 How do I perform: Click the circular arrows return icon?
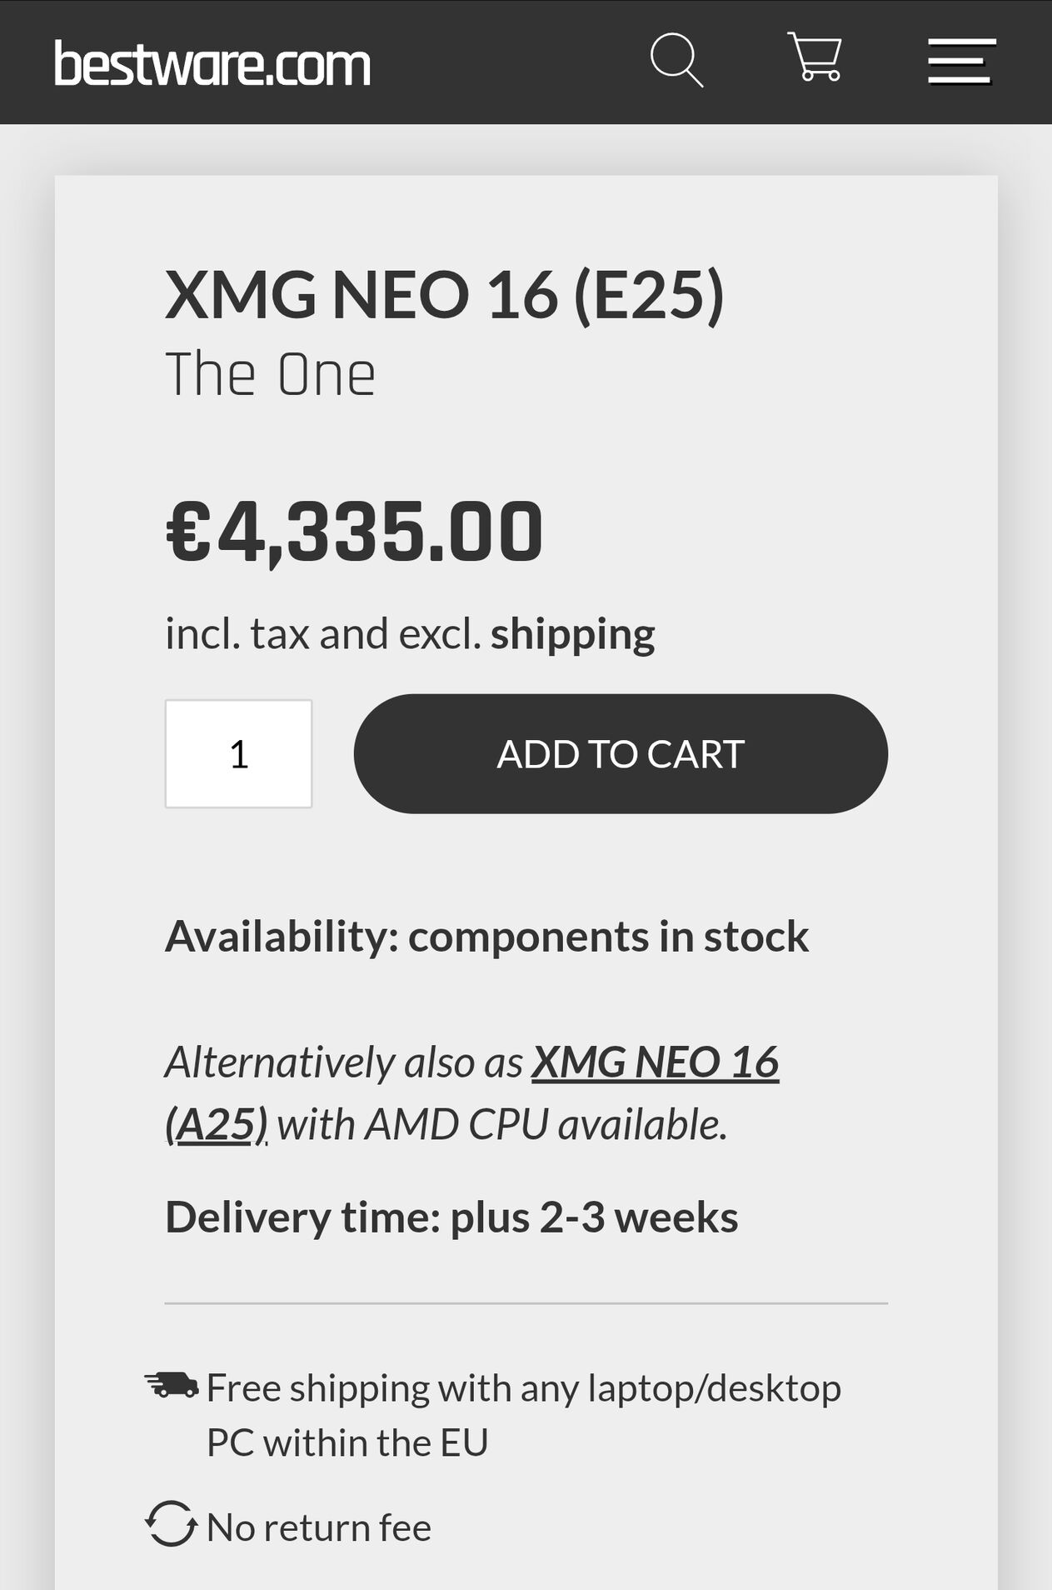pyautogui.click(x=172, y=1524)
